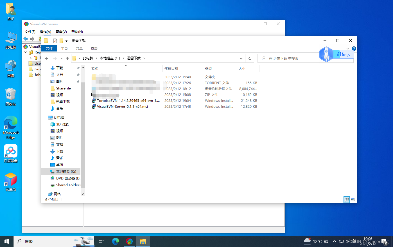The image size is (393, 247).
Task: Open Shared Folders in the navigation pane
Action: [65, 185]
